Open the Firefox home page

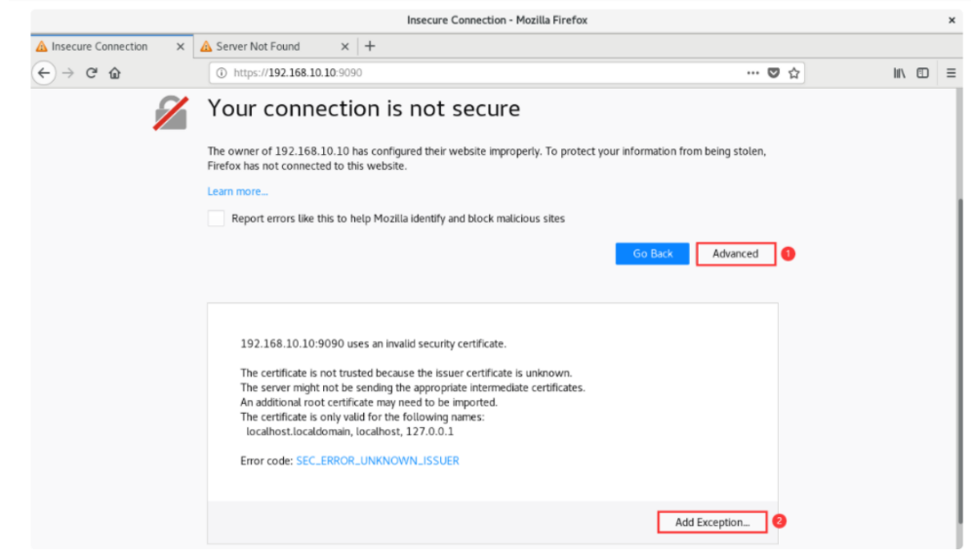click(115, 73)
